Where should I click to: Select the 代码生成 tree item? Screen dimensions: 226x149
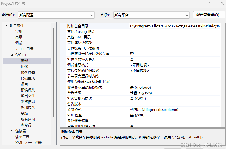(x=28, y=78)
